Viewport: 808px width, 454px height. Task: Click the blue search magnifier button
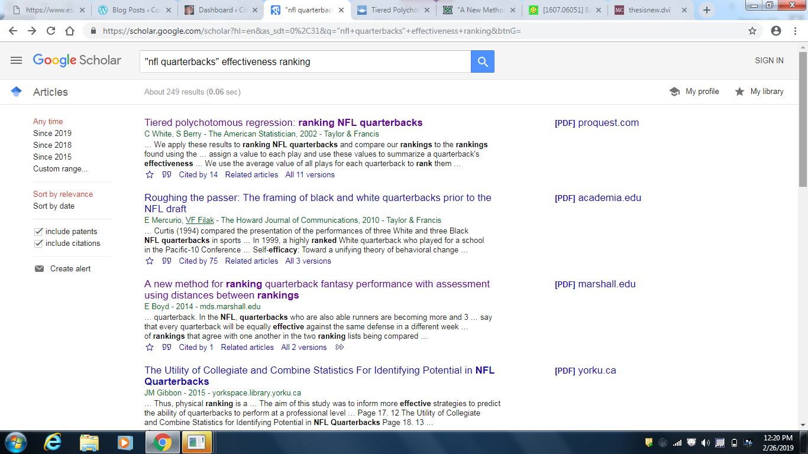click(x=482, y=61)
